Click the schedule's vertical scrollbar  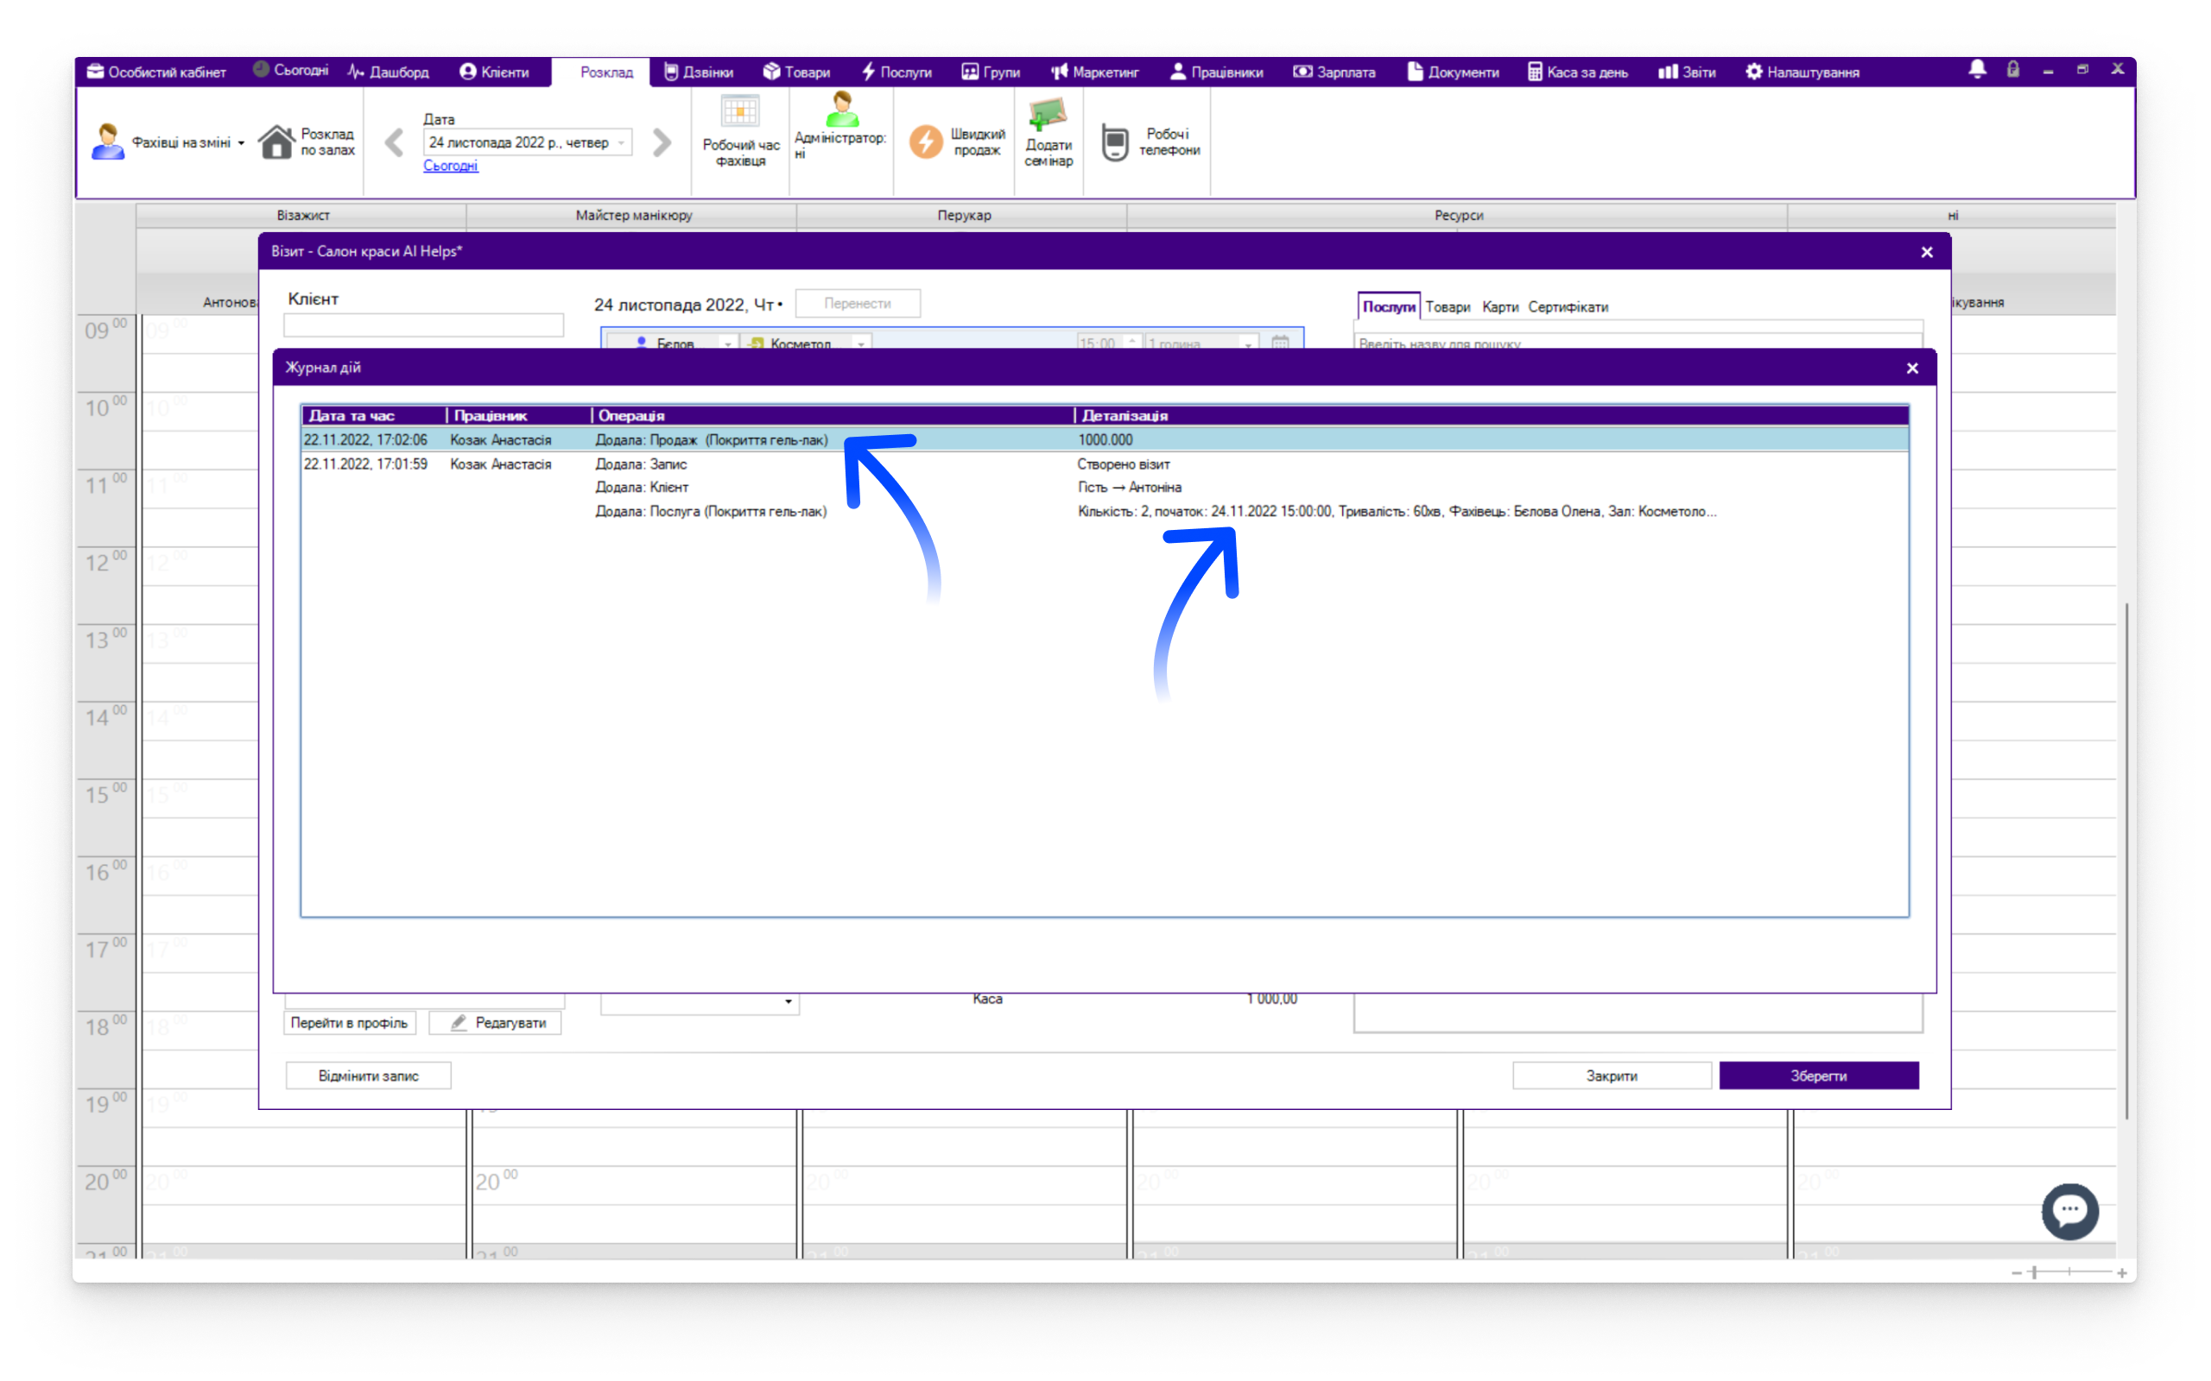coord(2127,860)
